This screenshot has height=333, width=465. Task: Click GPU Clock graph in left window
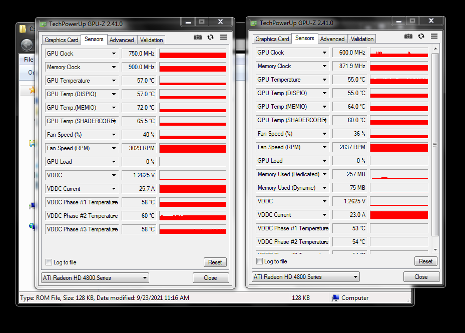pos(193,54)
